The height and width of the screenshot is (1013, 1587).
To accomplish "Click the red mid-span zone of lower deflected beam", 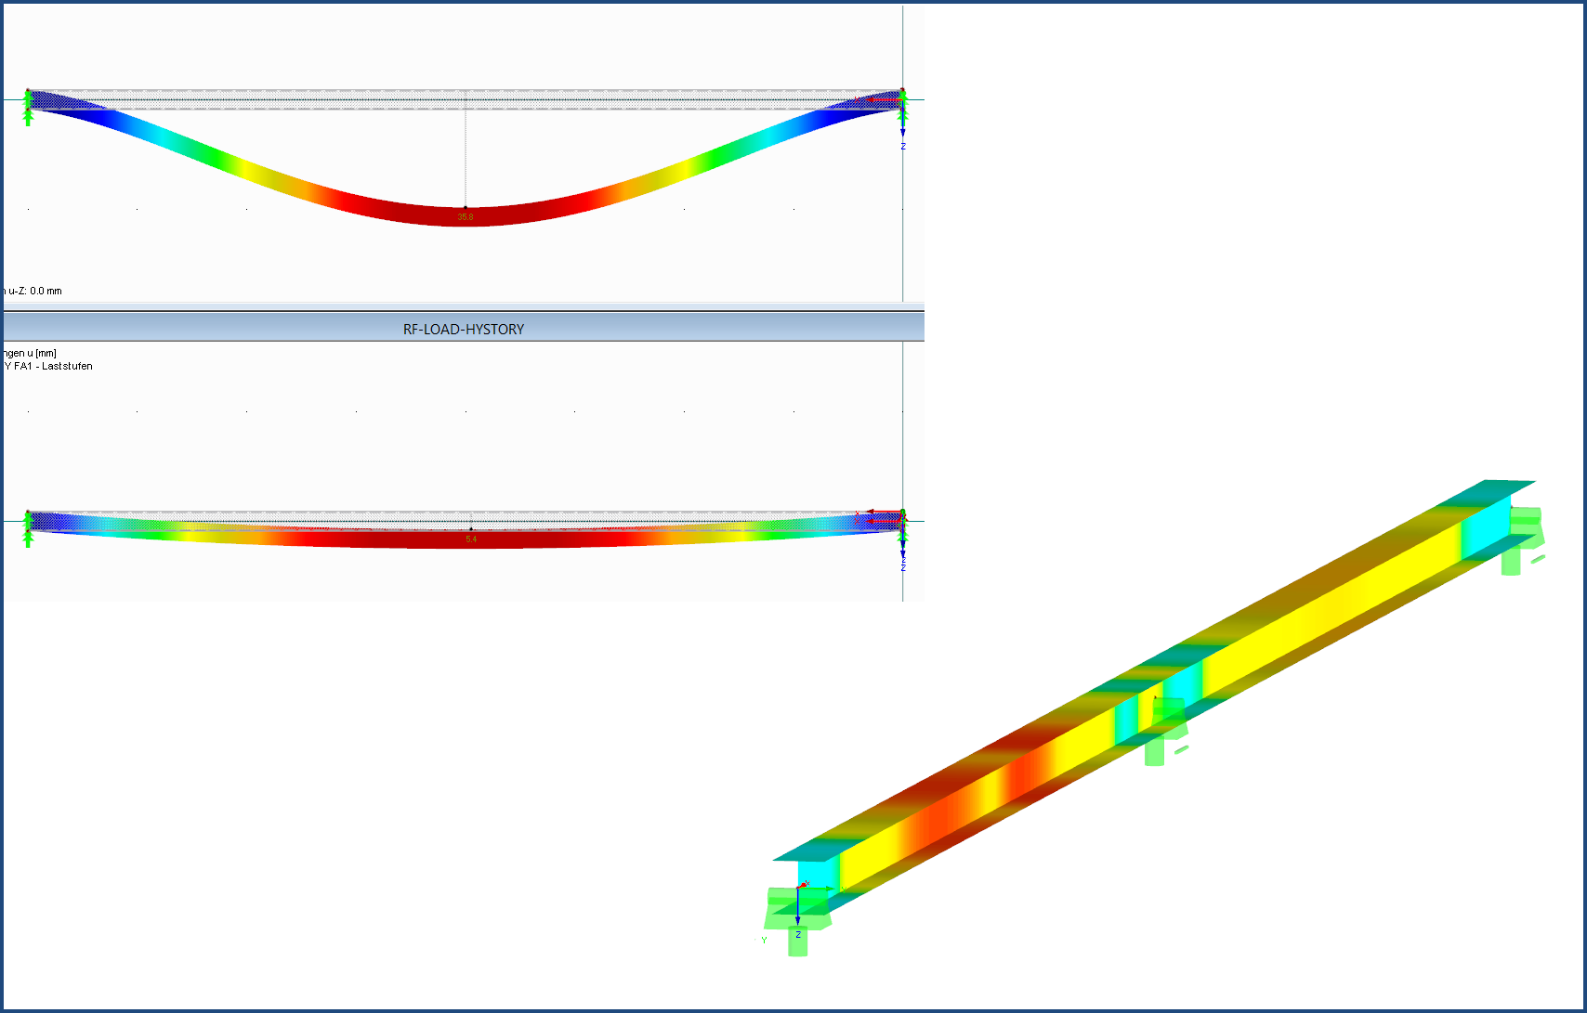I will (x=471, y=539).
